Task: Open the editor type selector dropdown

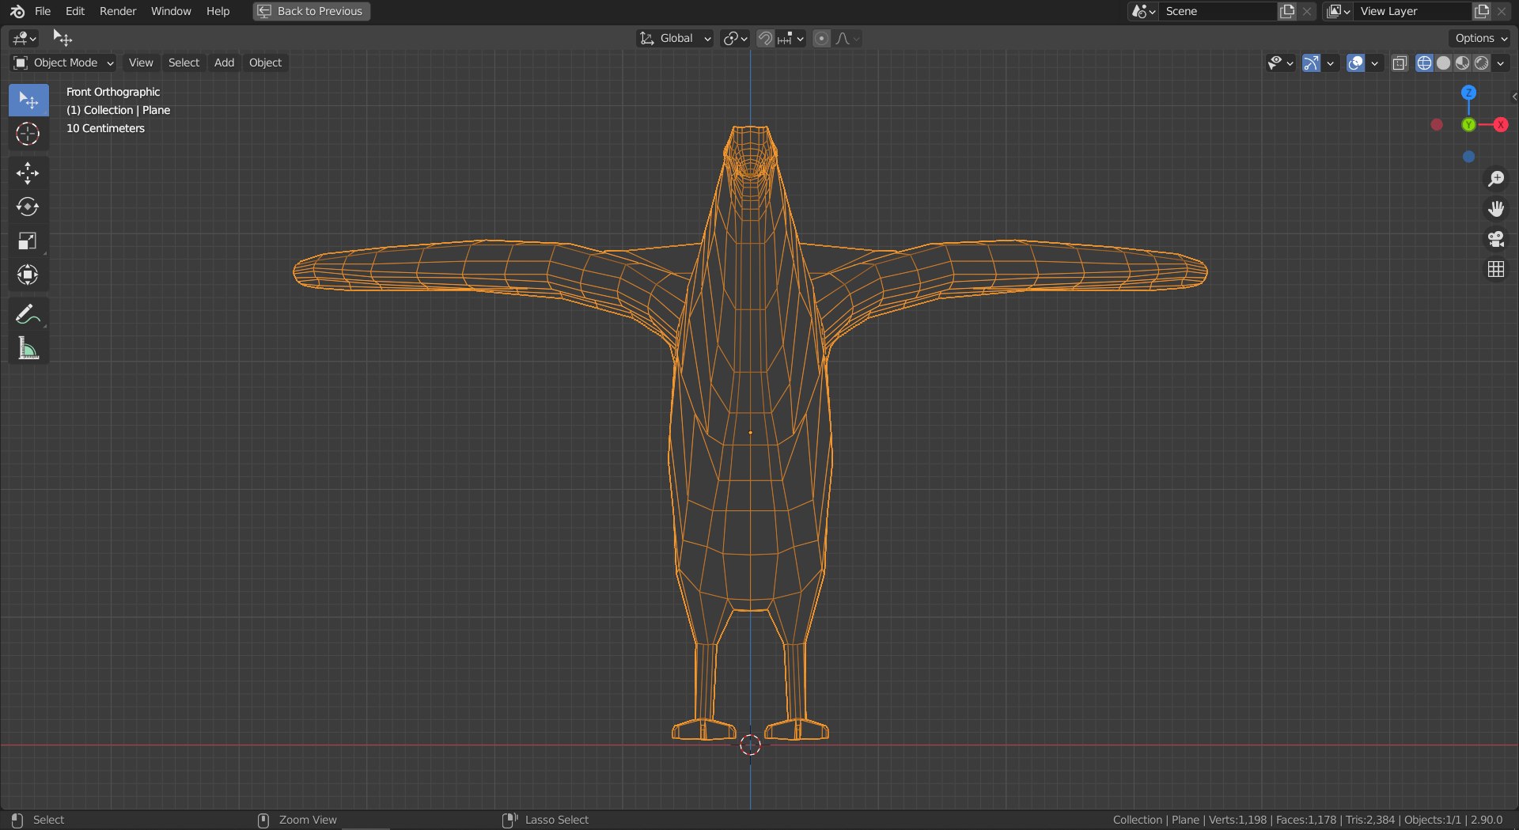Action: [x=25, y=38]
